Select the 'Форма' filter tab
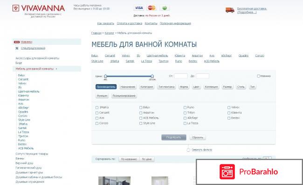The width and height of the screenshot is (303, 185). pos(184,87)
